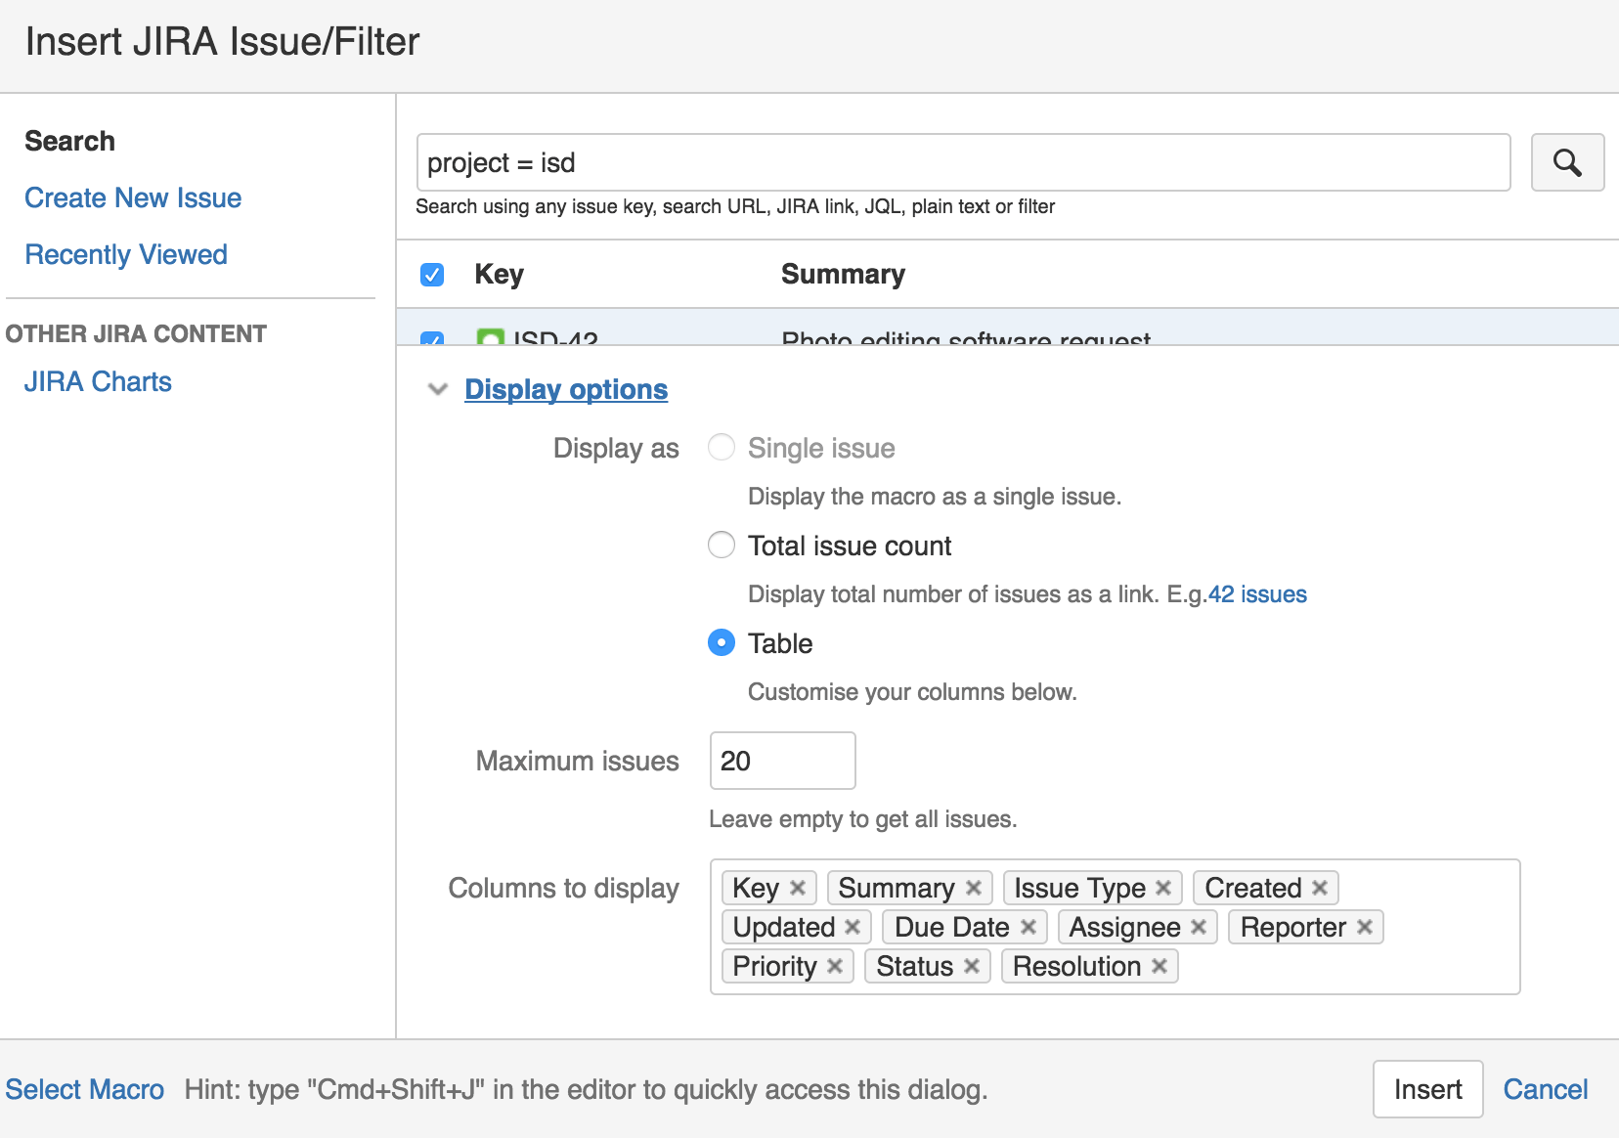Remove the Due Date column tag
The height and width of the screenshot is (1138, 1619).
tap(1029, 927)
